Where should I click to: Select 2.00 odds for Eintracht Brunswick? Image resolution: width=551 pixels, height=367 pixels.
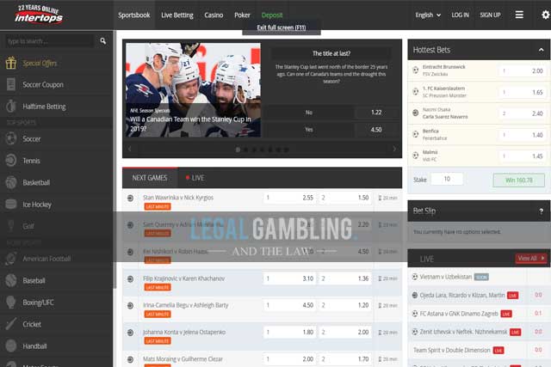(x=523, y=70)
